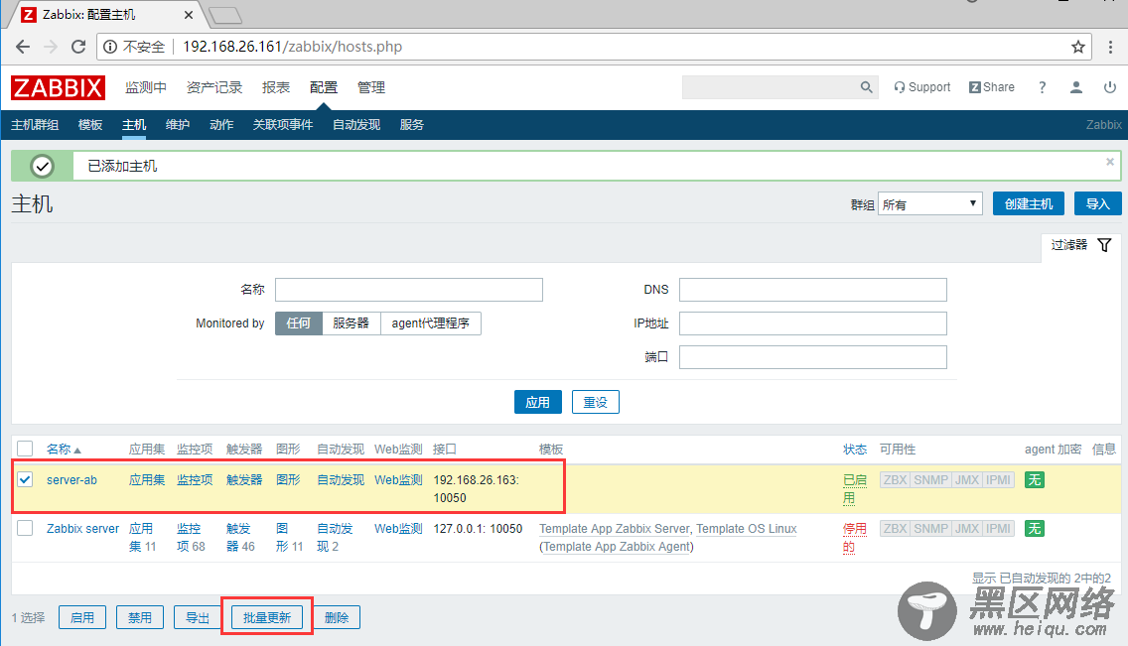Click the IP地址 filter input field
1128x646 pixels.
(813, 323)
